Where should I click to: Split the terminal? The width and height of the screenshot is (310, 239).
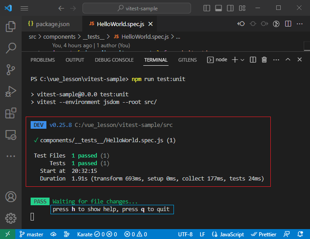[253, 60]
